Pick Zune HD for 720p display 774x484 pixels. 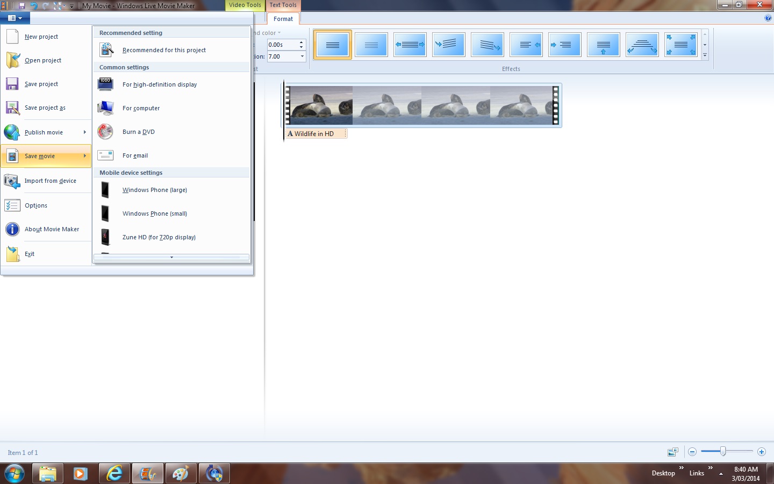coord(159,237)
